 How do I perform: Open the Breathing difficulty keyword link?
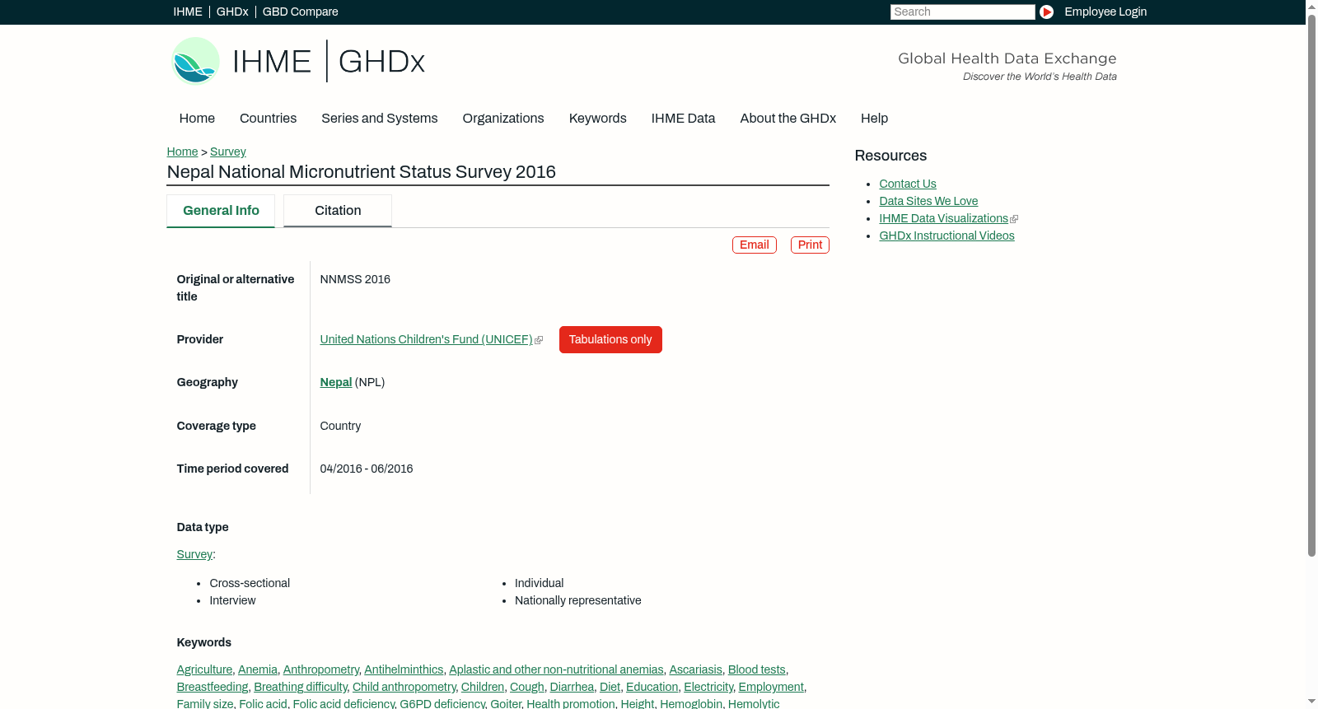[301, 687]
